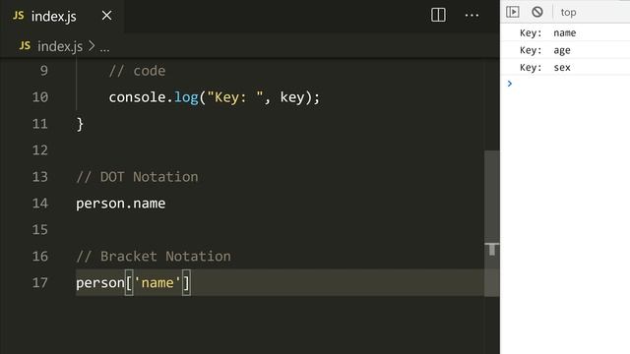630x354 pixels.
Task: Toggle the DevTools console sidebar
Action: [x=513, y=12]
